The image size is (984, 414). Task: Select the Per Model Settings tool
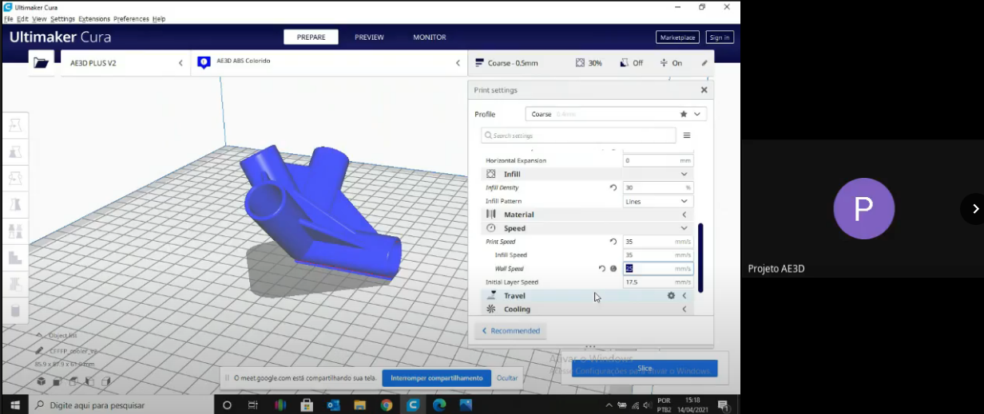15,231
